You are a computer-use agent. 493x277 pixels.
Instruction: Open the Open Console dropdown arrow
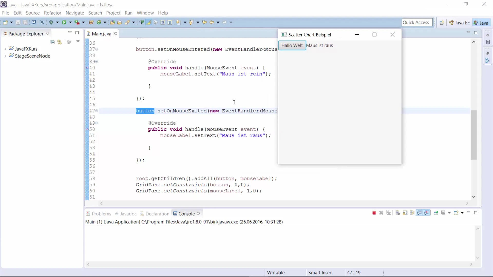(x=462, y=213)
